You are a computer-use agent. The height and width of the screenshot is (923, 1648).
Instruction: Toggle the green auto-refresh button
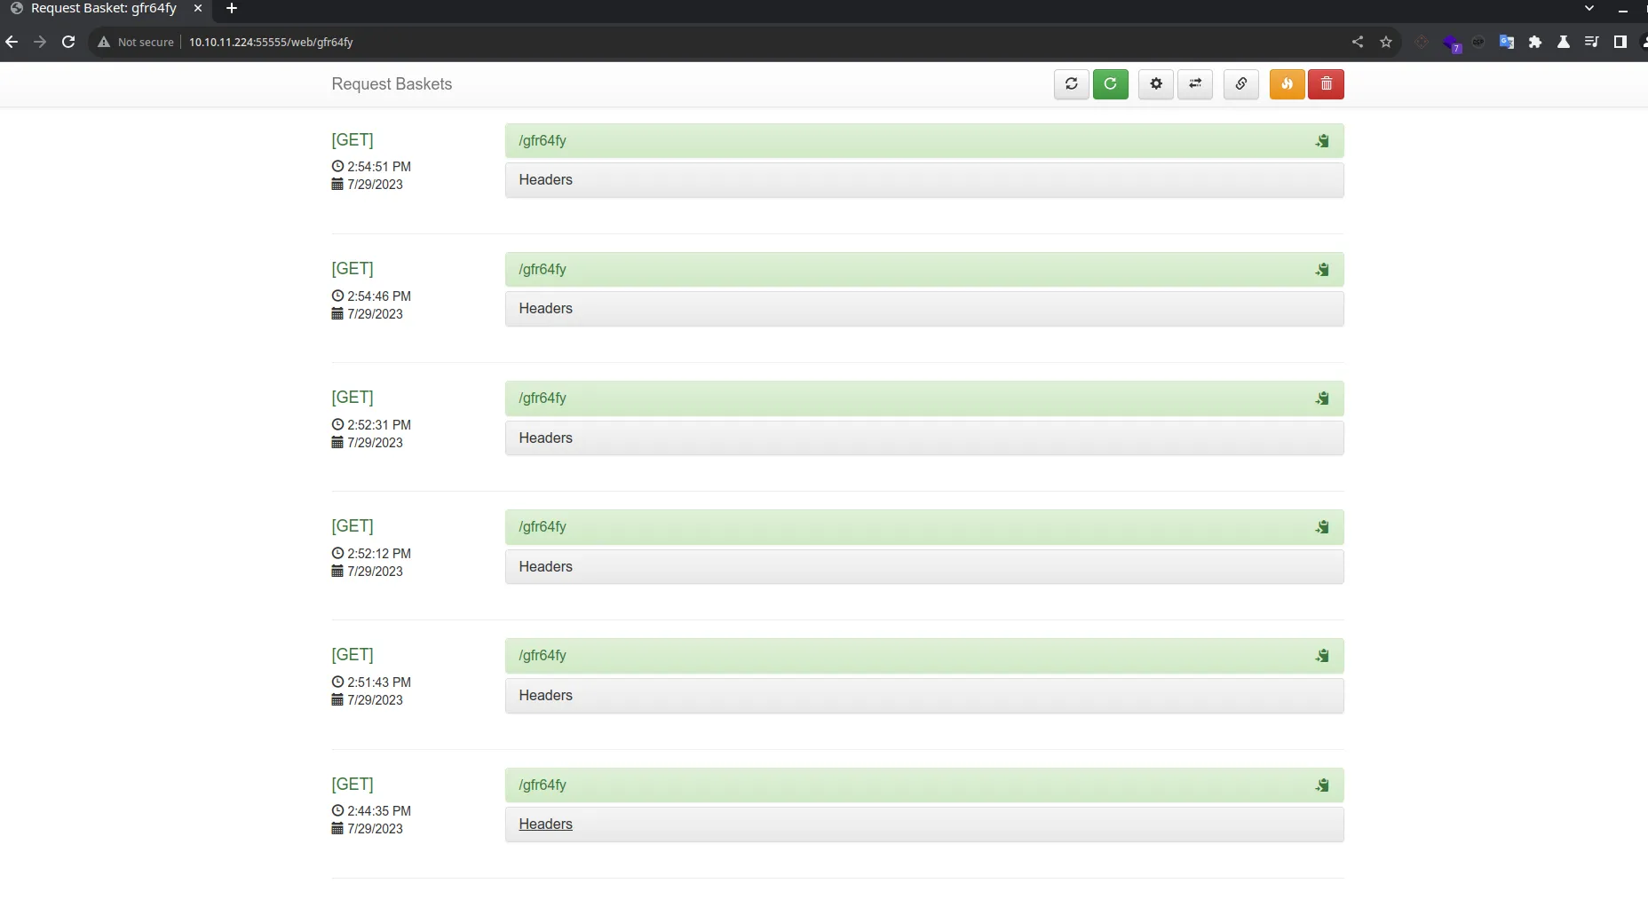coord(1110,84)
